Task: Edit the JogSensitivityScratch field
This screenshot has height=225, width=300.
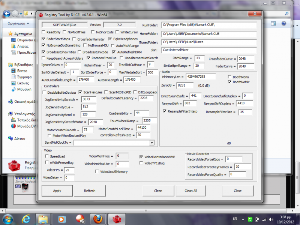Action: 89,99
